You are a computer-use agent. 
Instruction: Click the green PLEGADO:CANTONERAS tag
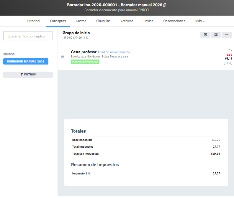point(85,62)
